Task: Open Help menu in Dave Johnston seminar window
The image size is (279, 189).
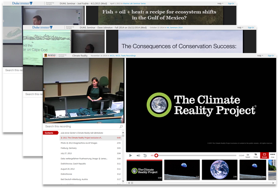Action: (240, 28)
